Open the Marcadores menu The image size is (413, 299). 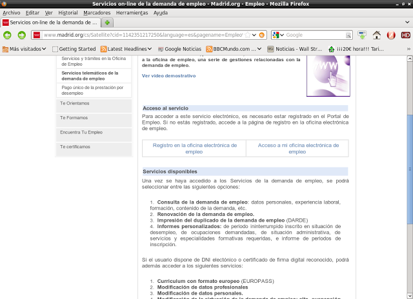(97, 12)
